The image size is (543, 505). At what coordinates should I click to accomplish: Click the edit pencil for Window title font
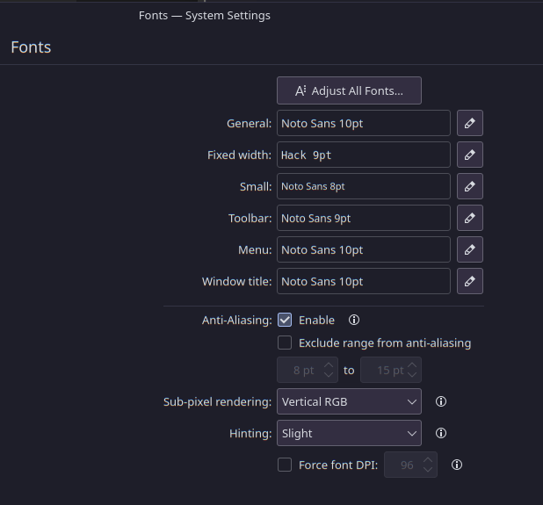pos(470,282)
